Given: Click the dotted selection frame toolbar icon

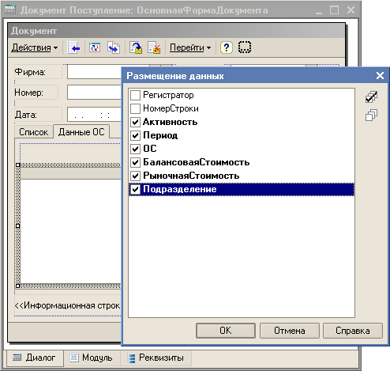Looking at the screenshot, I should (x=245, y=47).
